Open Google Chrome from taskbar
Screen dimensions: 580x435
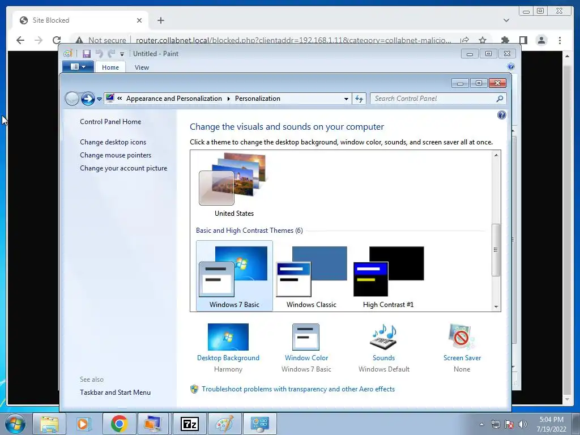(119, 424)
